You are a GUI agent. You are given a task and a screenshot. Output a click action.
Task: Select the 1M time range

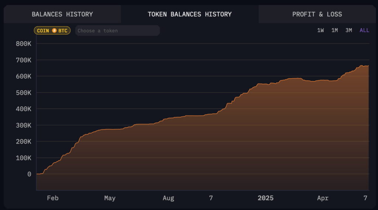click(334, 30)
